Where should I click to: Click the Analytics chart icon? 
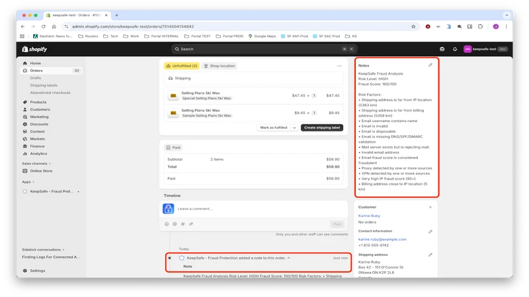(x=25, y=154)
